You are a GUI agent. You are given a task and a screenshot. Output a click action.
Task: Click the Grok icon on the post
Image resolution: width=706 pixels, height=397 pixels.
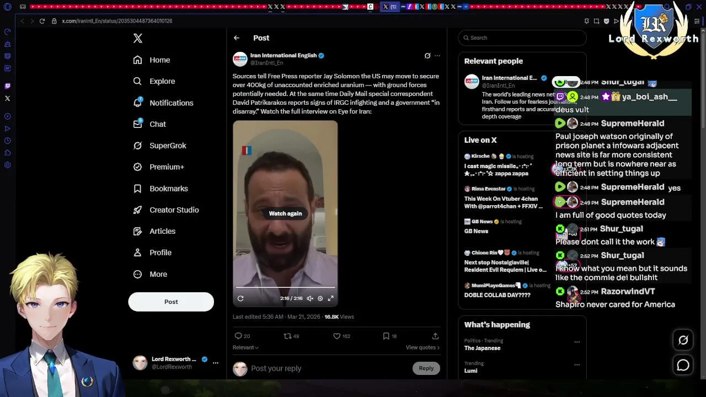427,56
